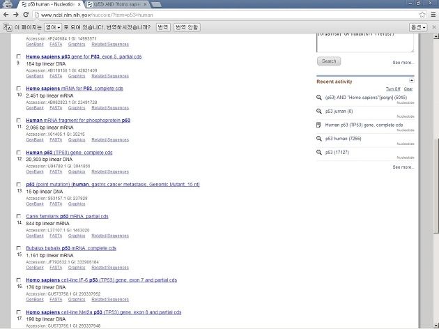Reload the page with the refresh icon
This screenshot has height=329, width=439.
point(26,15)
